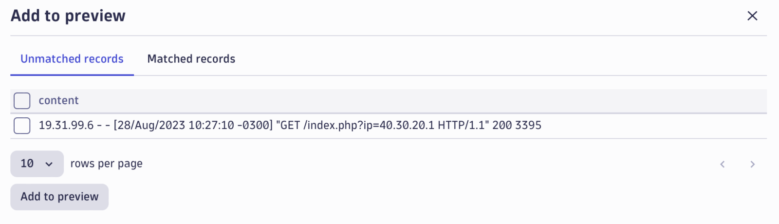Close the Add to preview dialog
The image size is (779, 224).
pos(752,16)
